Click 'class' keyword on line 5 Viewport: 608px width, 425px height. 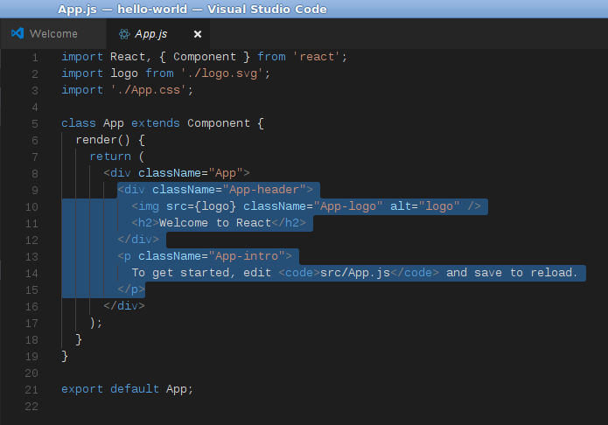(x=79, y=123)
